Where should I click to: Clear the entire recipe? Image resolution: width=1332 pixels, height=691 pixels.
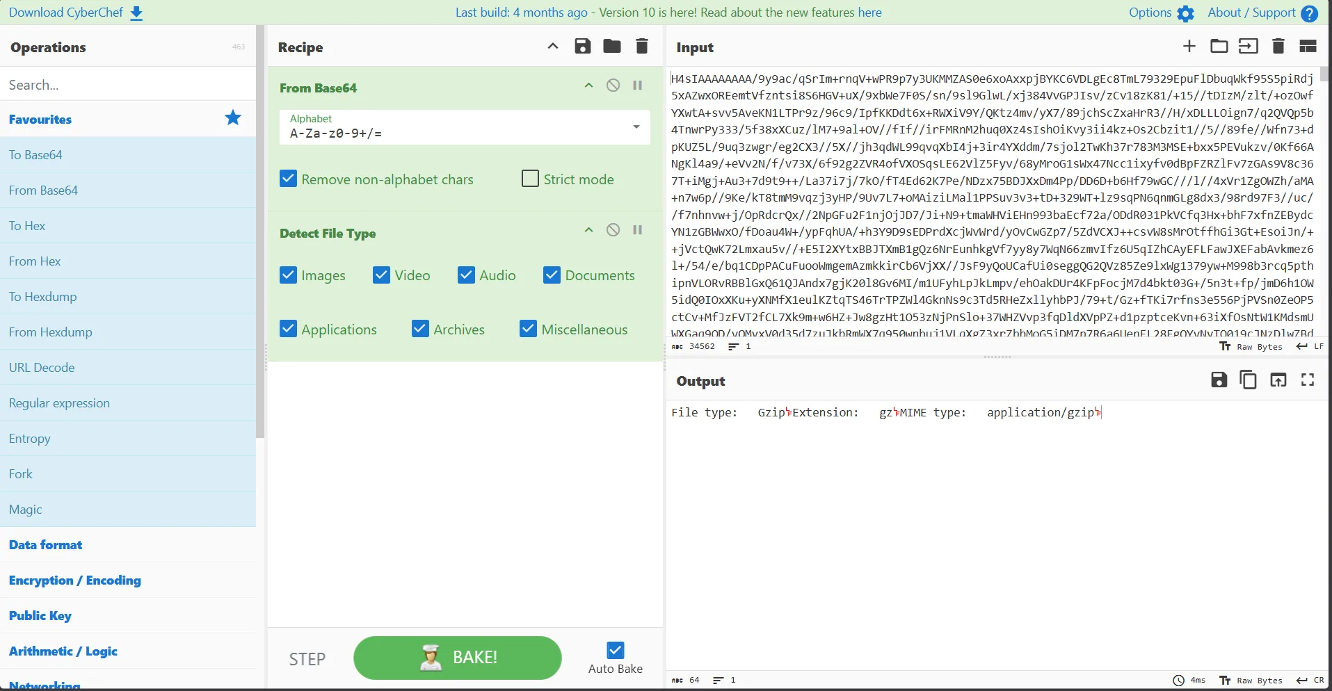coord(641,46)
